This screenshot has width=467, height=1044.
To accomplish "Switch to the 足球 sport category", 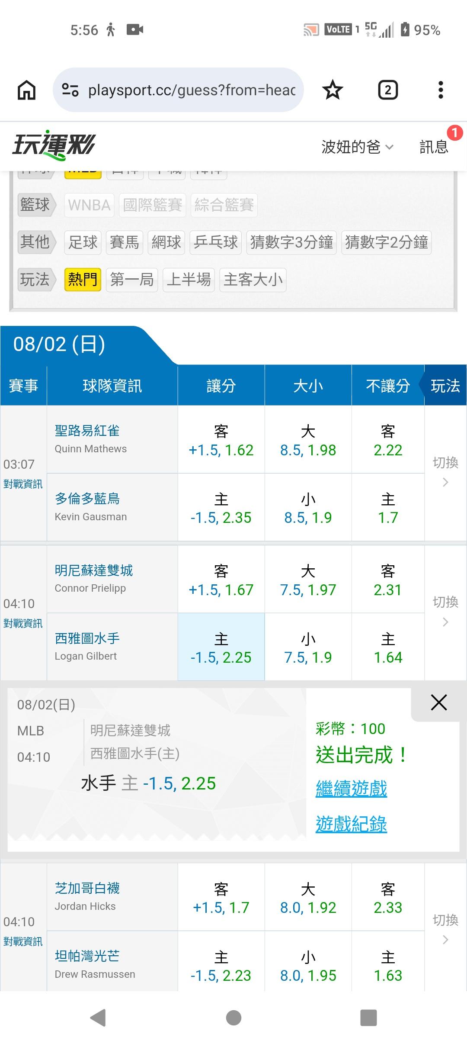I will click(x=83, y=242).
